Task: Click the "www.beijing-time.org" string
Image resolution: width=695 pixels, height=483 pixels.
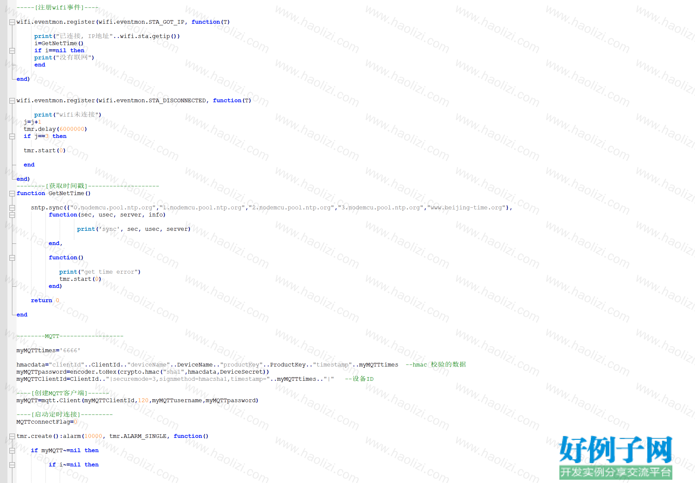Action: point(466,208)
